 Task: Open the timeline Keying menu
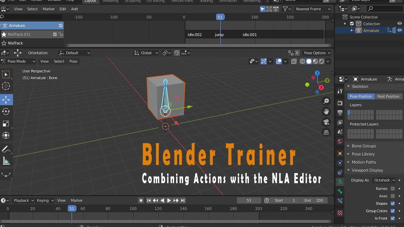[x=45, y=201]
